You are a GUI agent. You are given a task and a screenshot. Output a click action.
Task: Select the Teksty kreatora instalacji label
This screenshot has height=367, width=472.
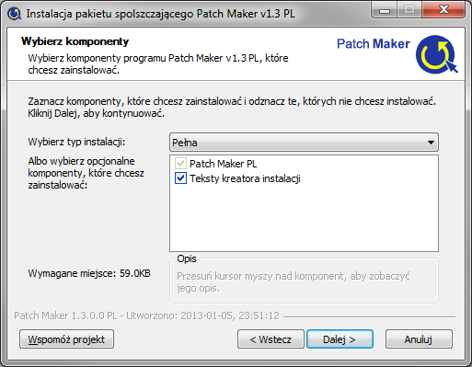click(245, 178)
